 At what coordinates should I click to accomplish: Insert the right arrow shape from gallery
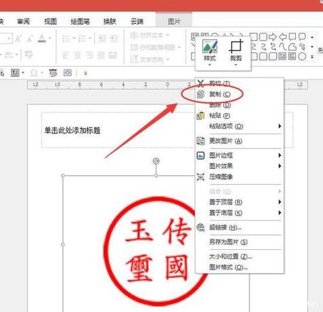point(273,37)
